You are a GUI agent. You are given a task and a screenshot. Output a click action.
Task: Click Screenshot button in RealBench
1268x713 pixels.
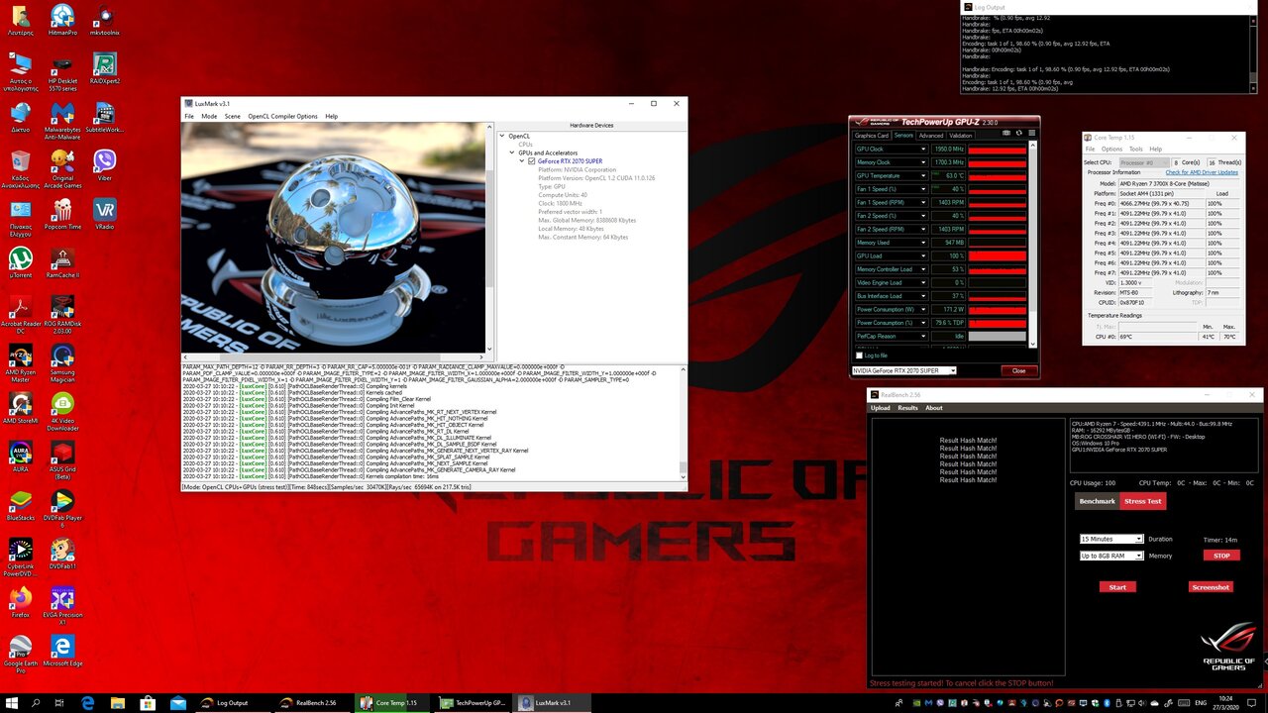pos(1211,587)
